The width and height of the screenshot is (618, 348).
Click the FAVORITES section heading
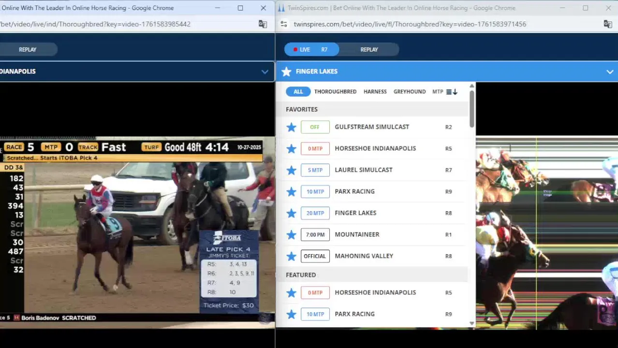click(x=302, y=109)
